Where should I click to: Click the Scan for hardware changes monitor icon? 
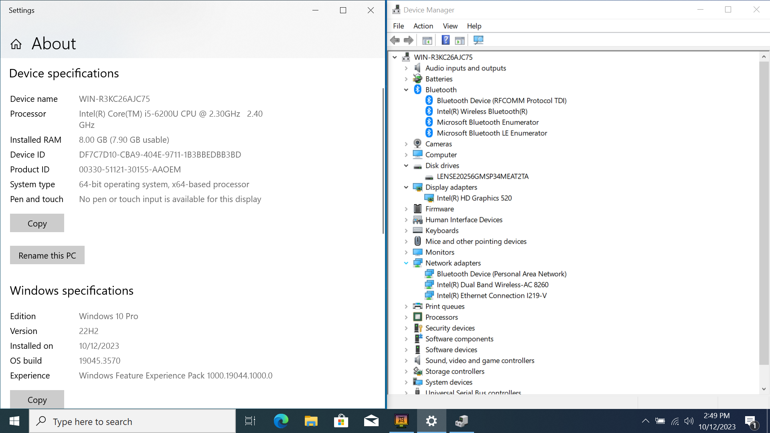pos(478,40)
